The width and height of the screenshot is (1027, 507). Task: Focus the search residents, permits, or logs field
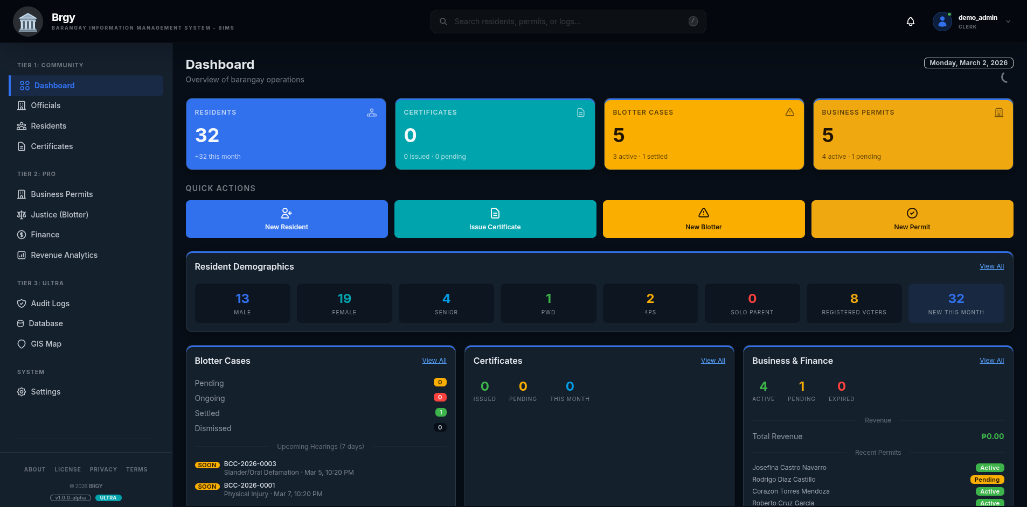tap(568, 22)
